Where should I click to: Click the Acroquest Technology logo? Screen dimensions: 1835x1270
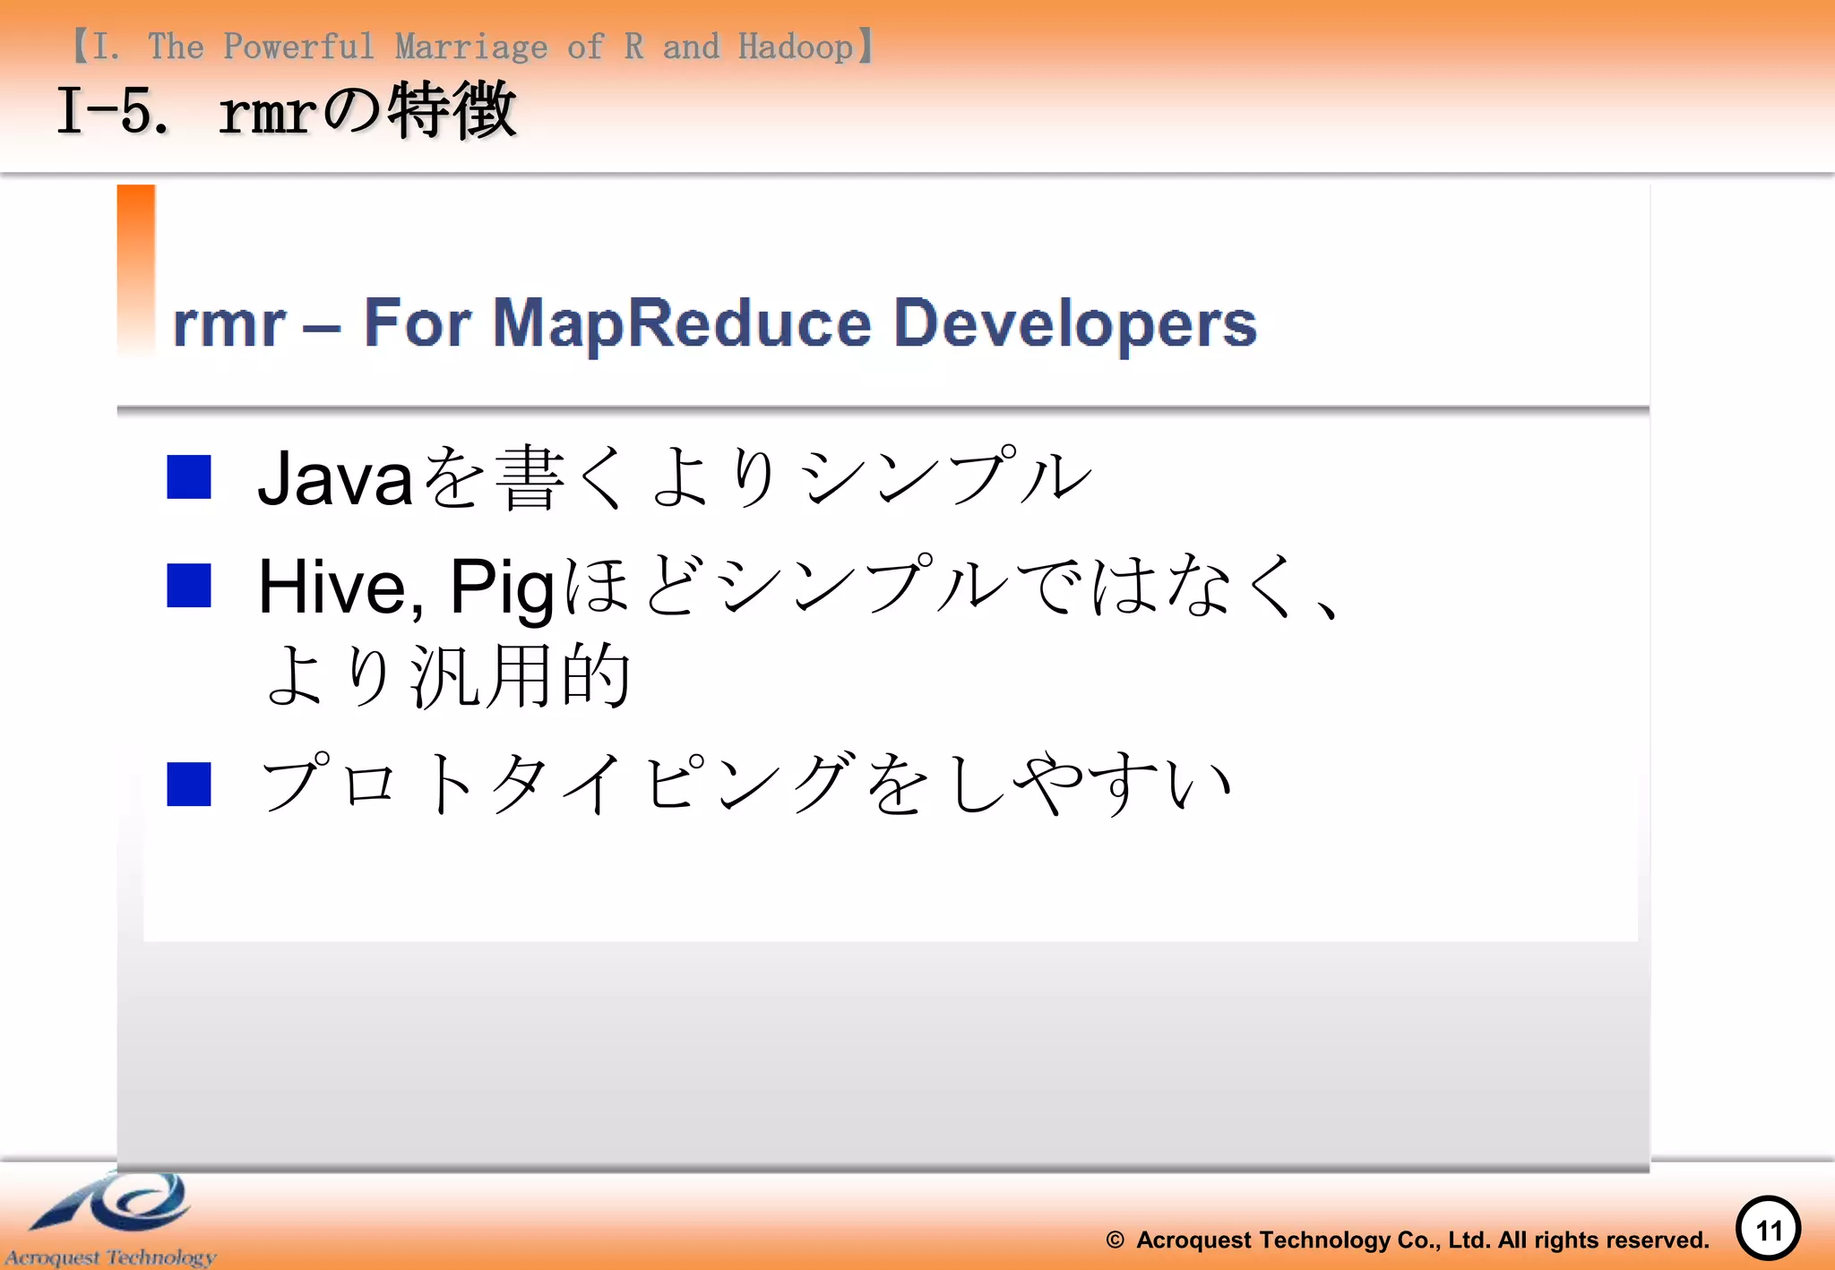(110, 1220)
